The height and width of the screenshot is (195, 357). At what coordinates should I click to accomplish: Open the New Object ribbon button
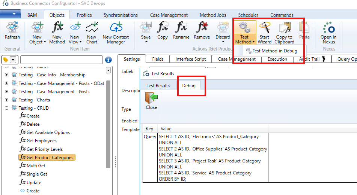(37, 33)
